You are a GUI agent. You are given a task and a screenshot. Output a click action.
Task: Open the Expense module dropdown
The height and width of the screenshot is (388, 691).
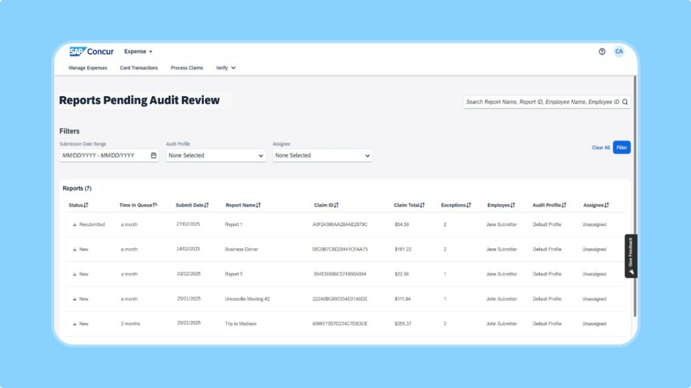pyautogui.click(x=138, y=51)
